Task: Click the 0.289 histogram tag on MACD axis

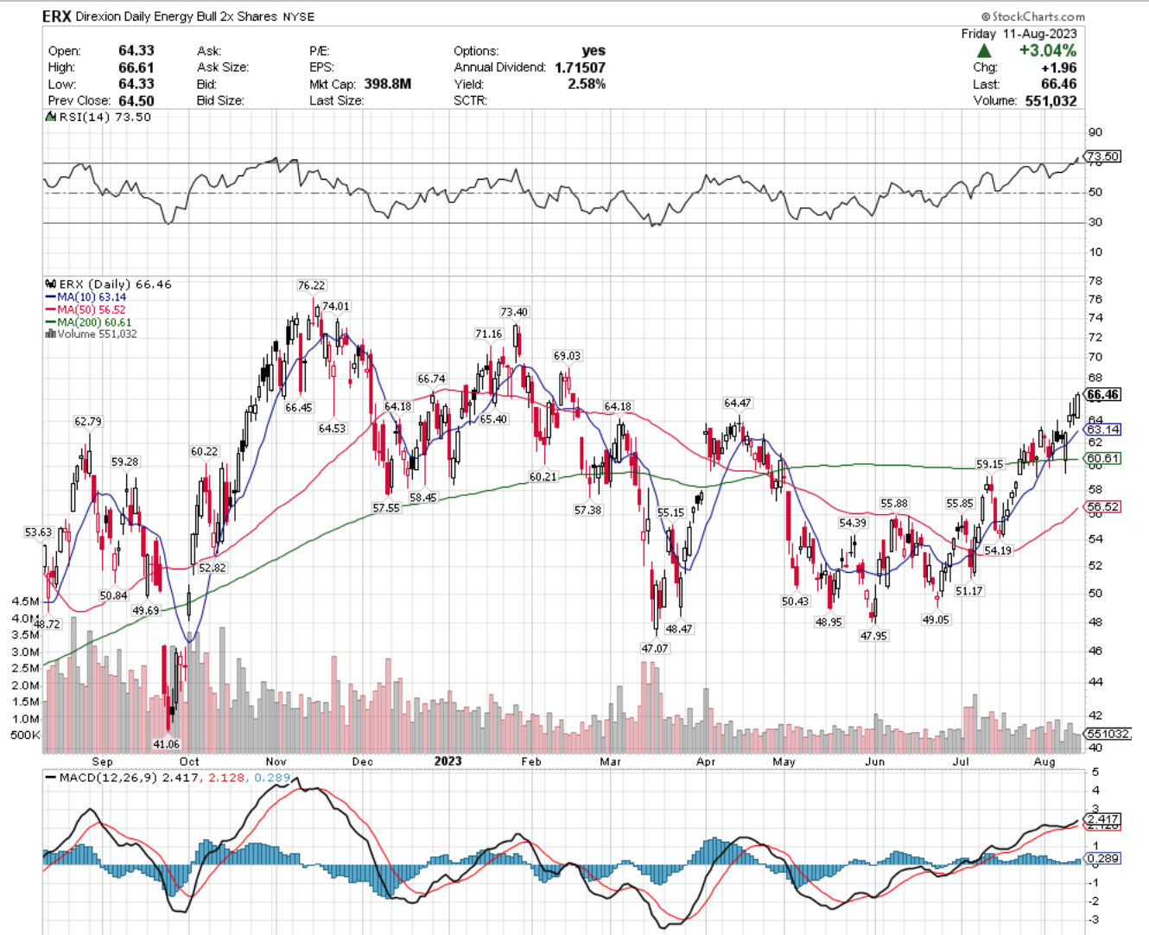Action: (x=1103, y=858)
